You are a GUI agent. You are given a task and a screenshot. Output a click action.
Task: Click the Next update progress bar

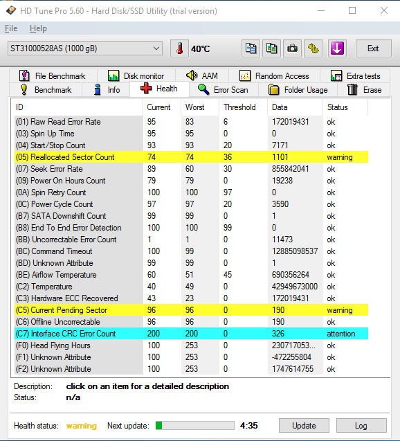point(194,426)
